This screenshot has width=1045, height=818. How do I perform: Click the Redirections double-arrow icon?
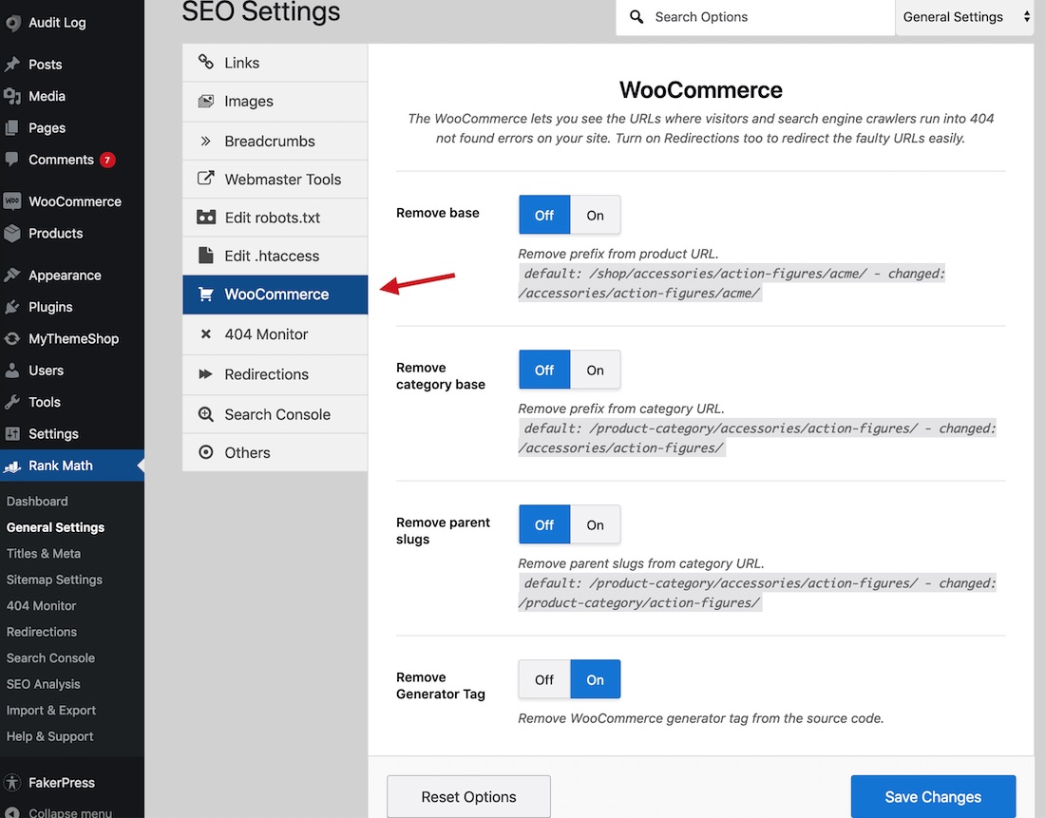coord(205,374)
